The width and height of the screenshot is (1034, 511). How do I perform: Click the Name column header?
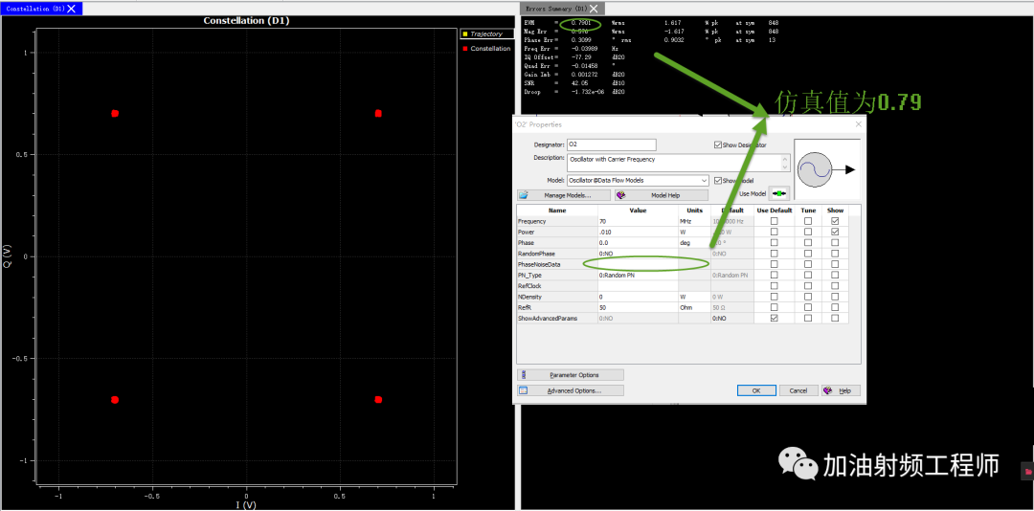click(x=557, y=211)
